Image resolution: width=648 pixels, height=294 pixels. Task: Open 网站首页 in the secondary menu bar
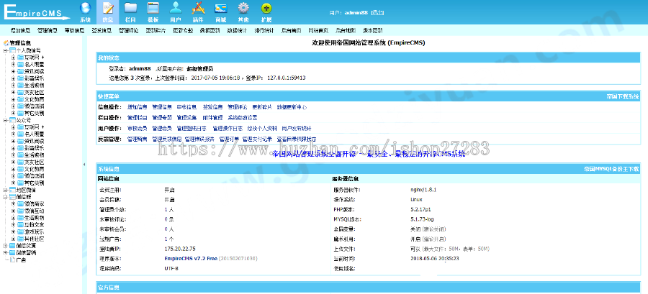coord(318,30)
